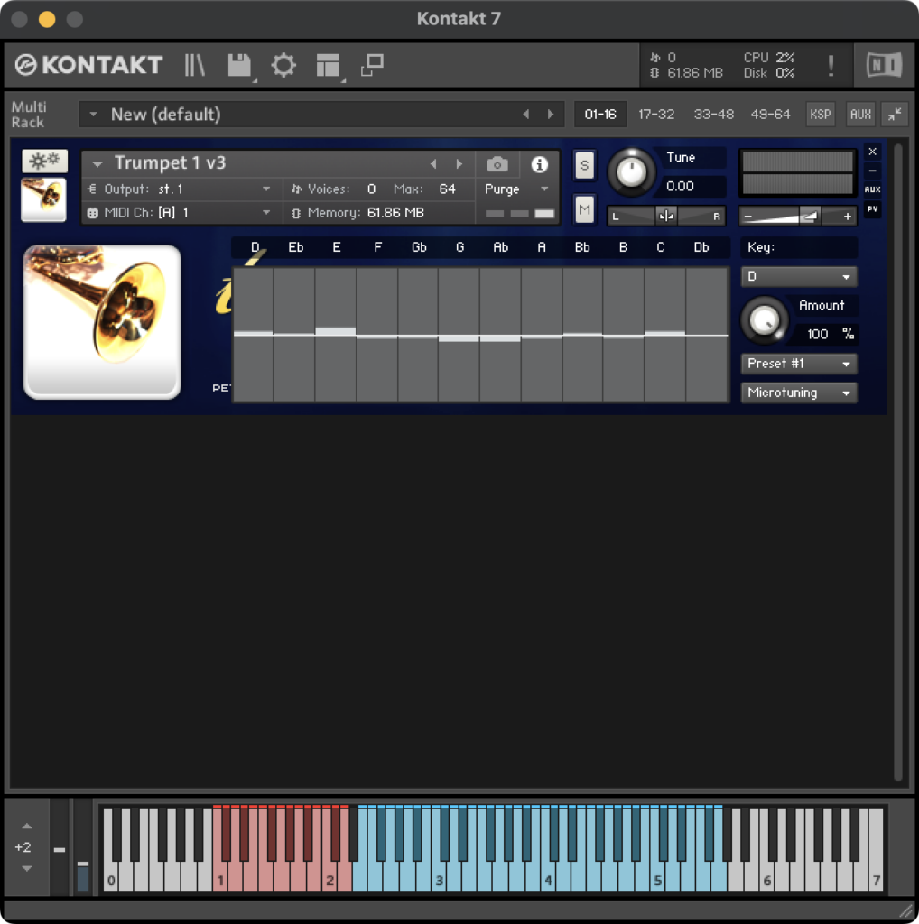Click the large trumpet artwork

click(x=103, y=322)
